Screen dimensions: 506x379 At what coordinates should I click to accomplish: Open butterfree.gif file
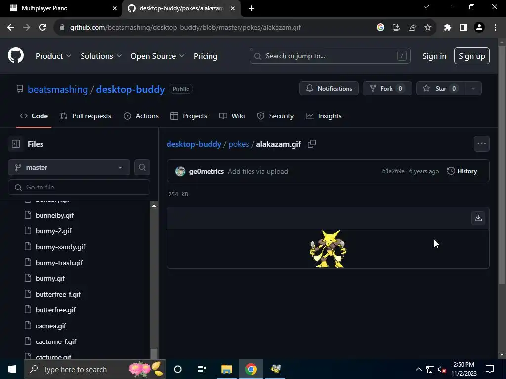pos(55,310)
